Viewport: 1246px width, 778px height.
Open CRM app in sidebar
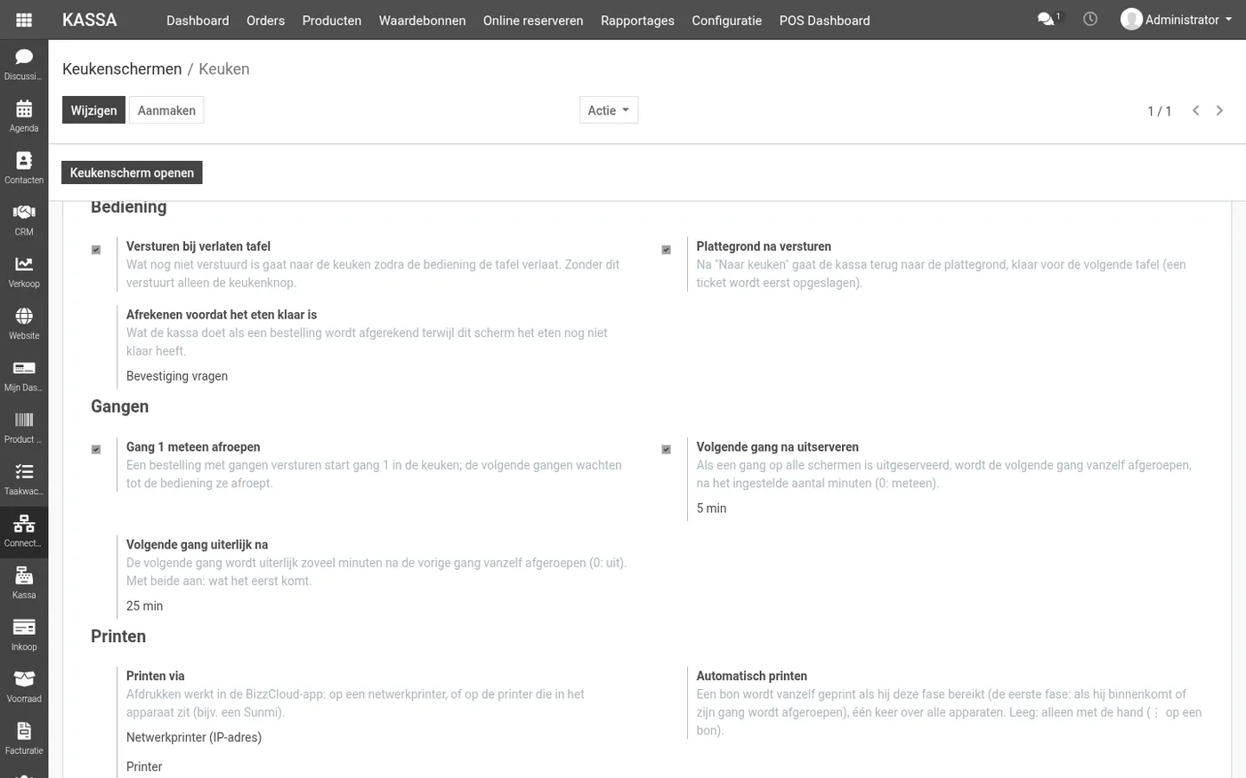pos(24,220)
